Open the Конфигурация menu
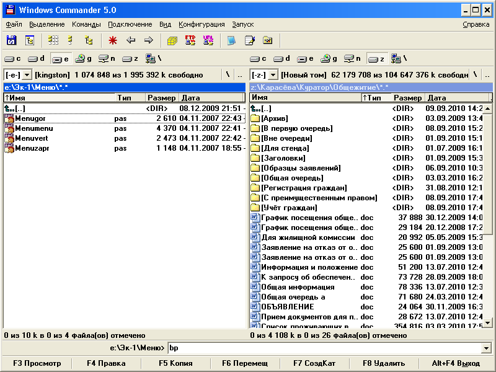This screenshot has width=496, height=372. 201,24
